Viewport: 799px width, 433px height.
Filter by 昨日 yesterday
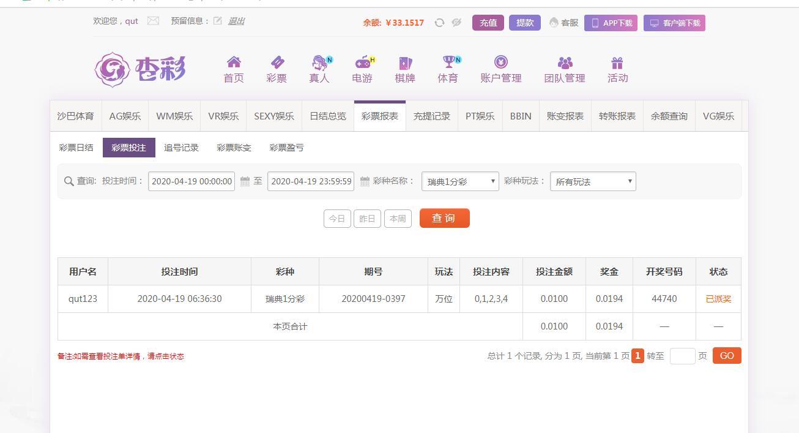367,219
